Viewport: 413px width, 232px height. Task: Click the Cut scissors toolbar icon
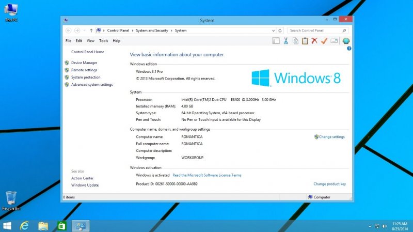[286, 41]
